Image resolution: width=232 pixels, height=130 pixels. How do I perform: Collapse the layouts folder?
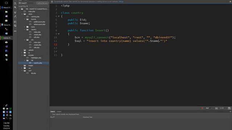25,19
